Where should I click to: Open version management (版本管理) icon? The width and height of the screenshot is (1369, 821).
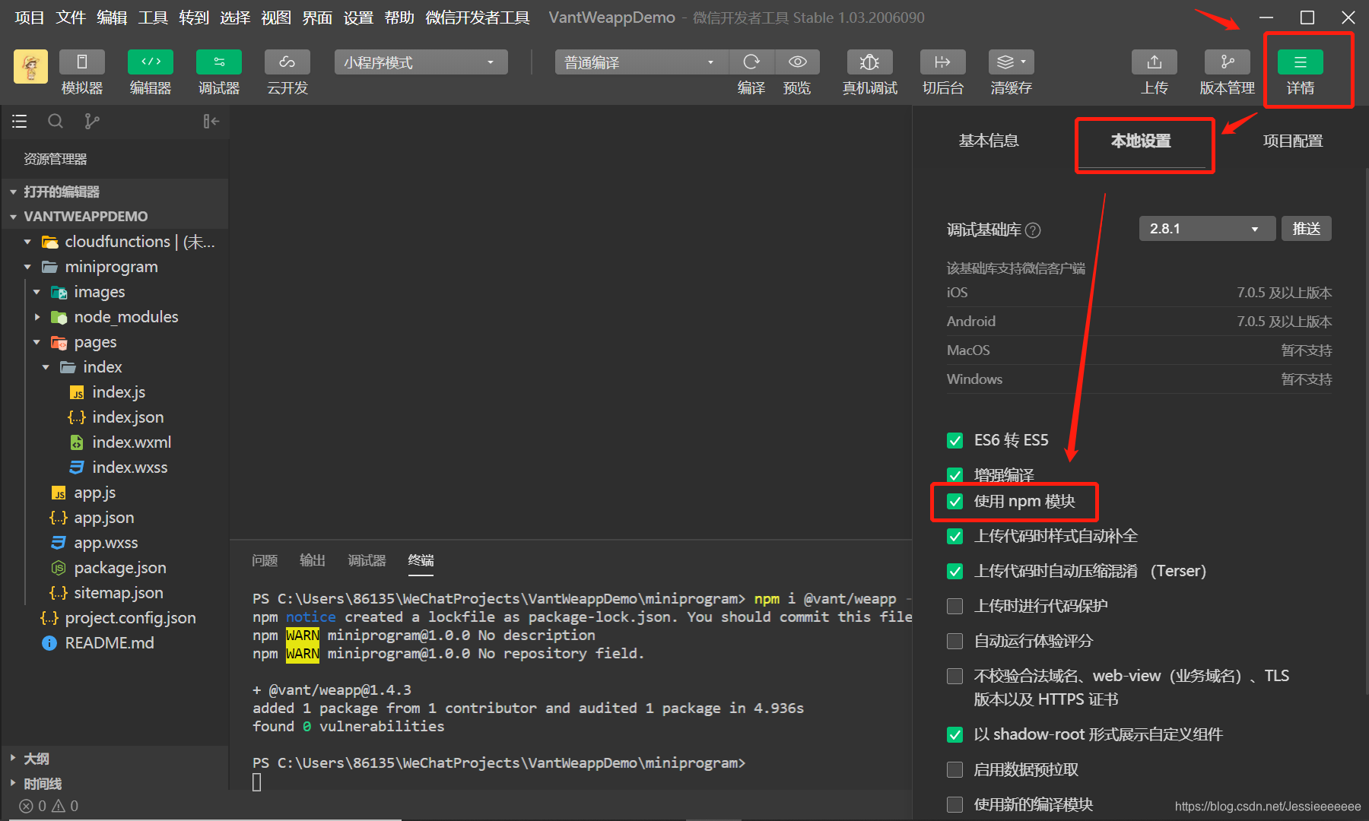[x=1228, y=62]
